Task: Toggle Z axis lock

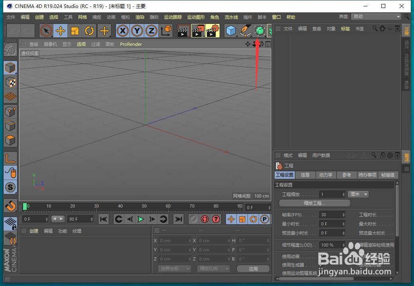Action: point(151,31)
